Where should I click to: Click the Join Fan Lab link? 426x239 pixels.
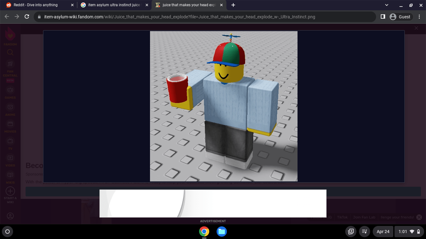pos(364,217)
